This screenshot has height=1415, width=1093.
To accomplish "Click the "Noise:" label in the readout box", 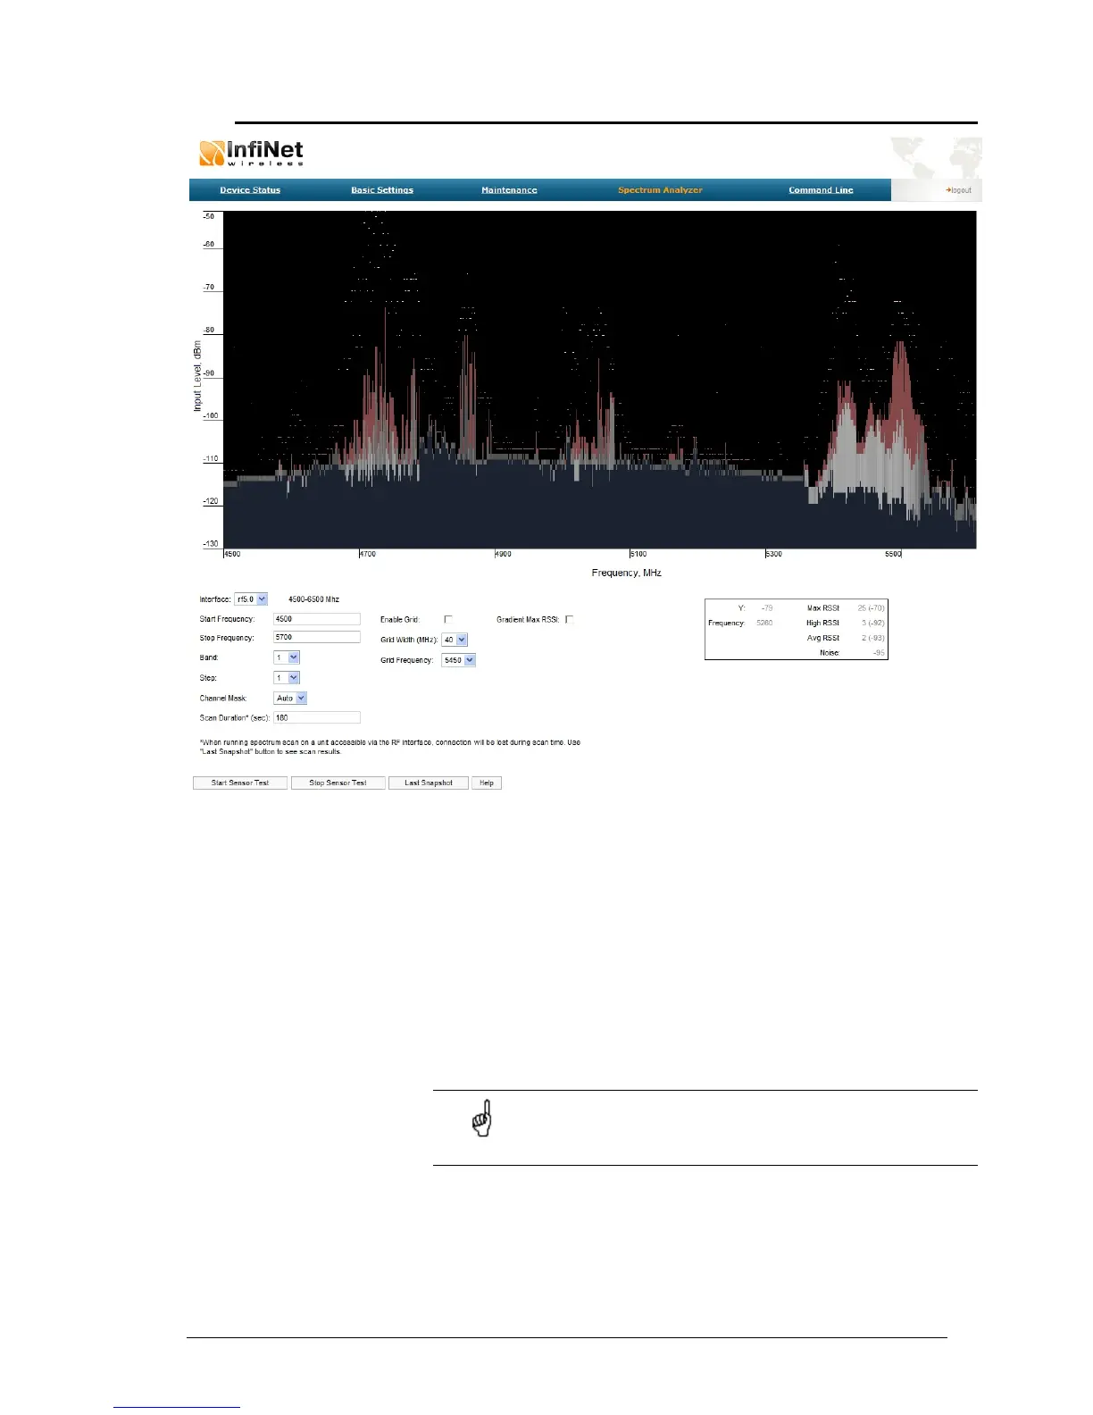I will (830, 653).
